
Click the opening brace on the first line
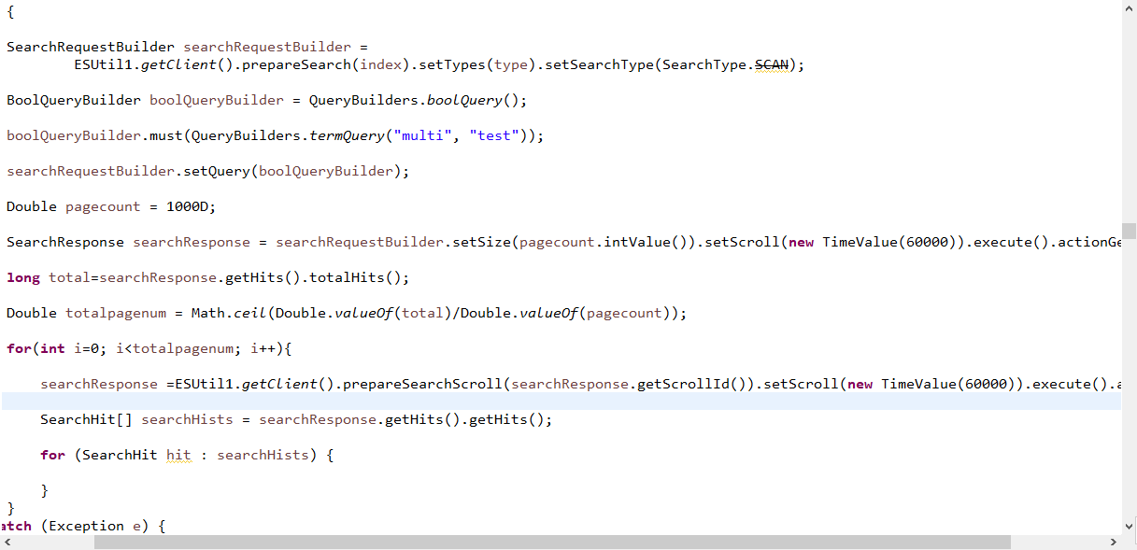click(x=10, y=11)
